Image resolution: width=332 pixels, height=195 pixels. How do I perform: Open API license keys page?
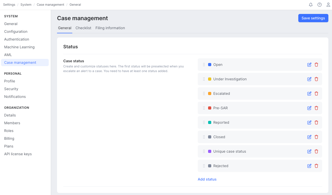pyautogui.click(x=18, y=154)
